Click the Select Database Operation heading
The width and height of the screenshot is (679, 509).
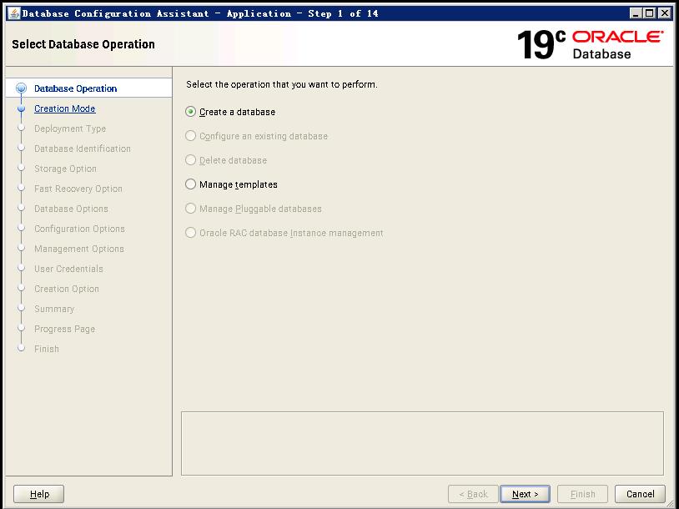tap(83, 44)
